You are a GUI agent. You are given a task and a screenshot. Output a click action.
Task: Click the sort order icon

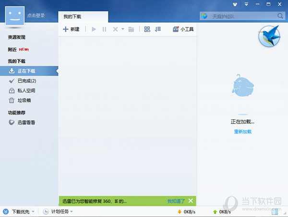click(158, 29)
